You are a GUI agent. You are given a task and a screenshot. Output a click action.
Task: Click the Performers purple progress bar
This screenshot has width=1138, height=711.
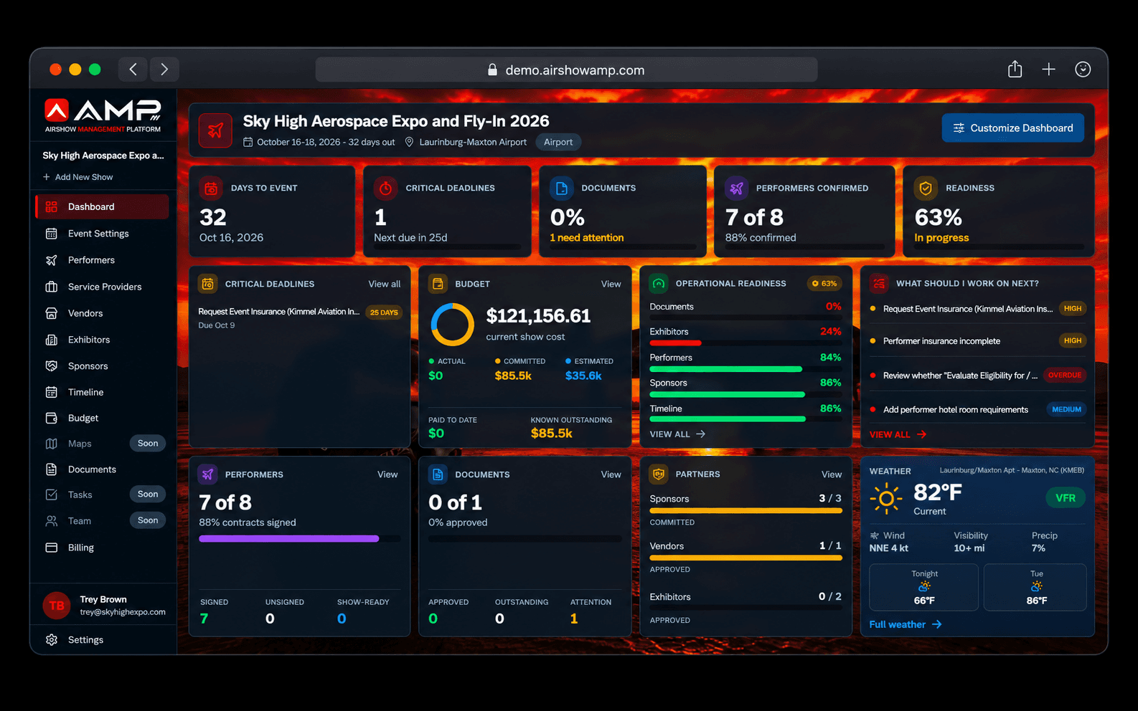point(288,538)
